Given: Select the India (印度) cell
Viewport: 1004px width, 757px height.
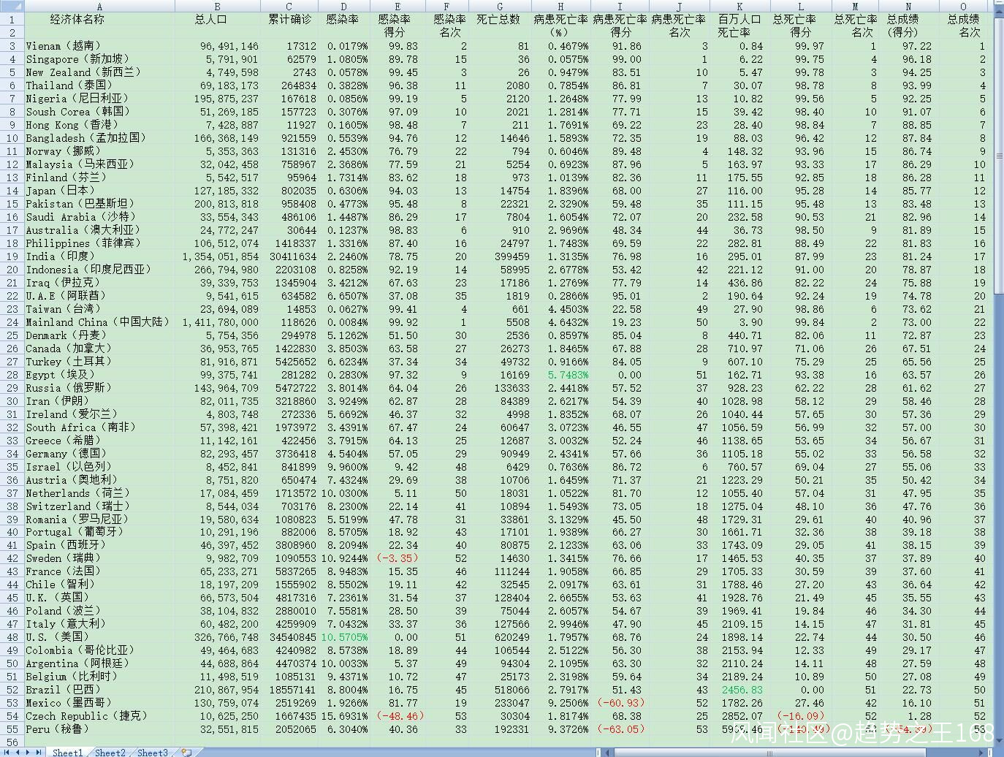Looking at the screenshot, I should (99, 256).
